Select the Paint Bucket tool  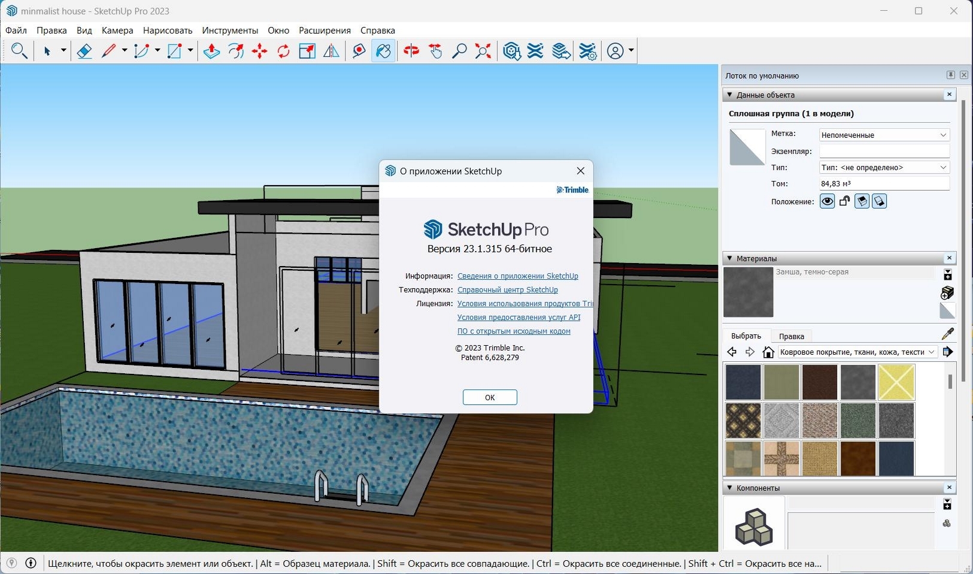coord(383,51)
